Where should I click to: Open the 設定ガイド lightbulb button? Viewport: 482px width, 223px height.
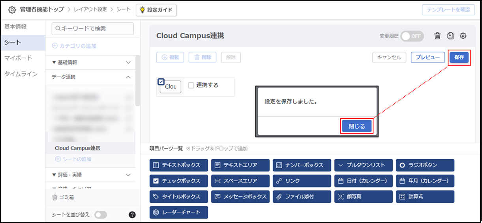click(x=156, y=10)
